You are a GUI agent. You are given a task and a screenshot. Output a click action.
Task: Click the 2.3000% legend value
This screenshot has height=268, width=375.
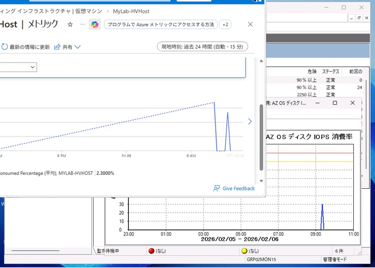tap(105, 173)
